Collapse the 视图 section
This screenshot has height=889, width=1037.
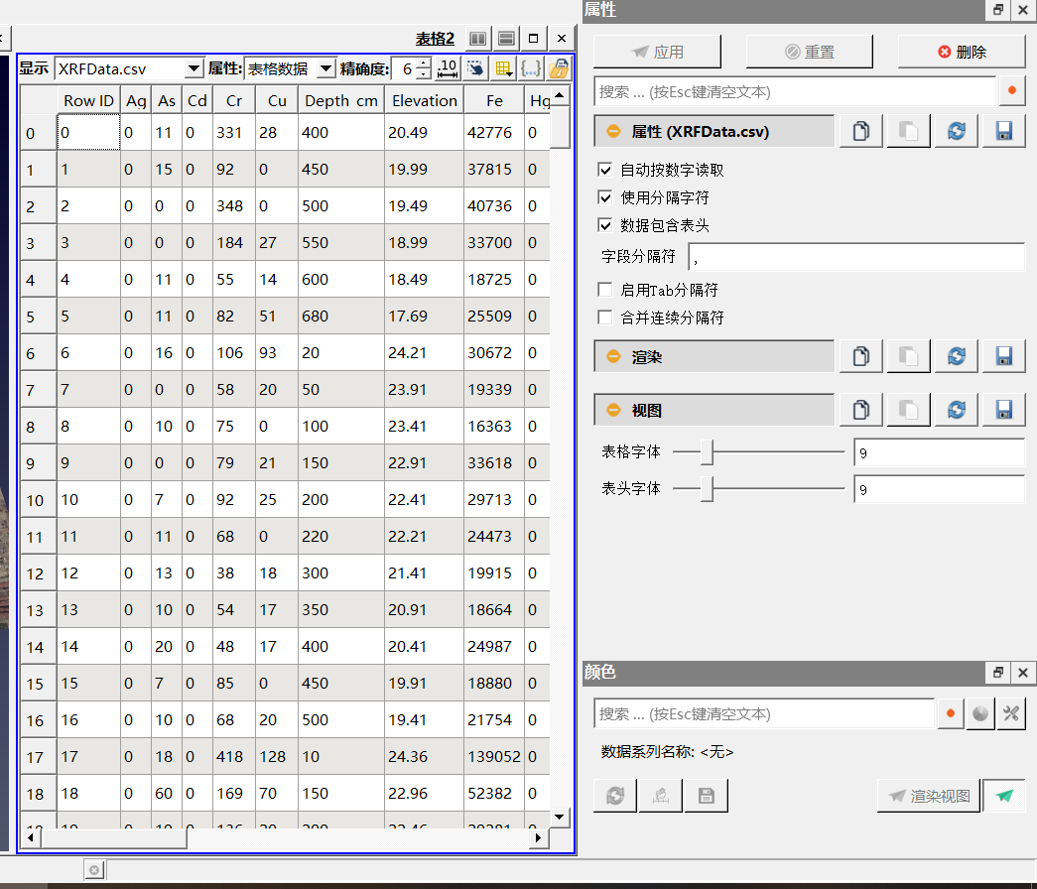613,410
